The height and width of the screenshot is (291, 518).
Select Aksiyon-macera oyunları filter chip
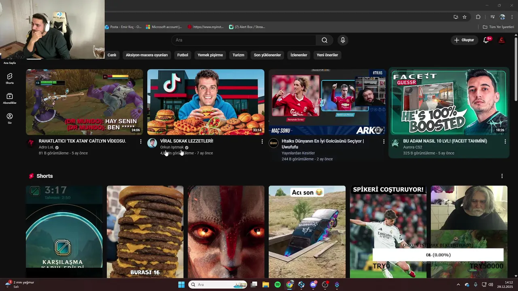click(146, 55)
